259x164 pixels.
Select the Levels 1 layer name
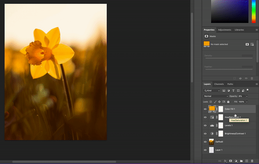[x=229, y=125]
